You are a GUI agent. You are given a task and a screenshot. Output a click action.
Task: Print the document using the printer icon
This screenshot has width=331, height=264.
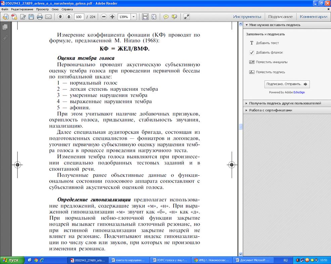(40, 17)
